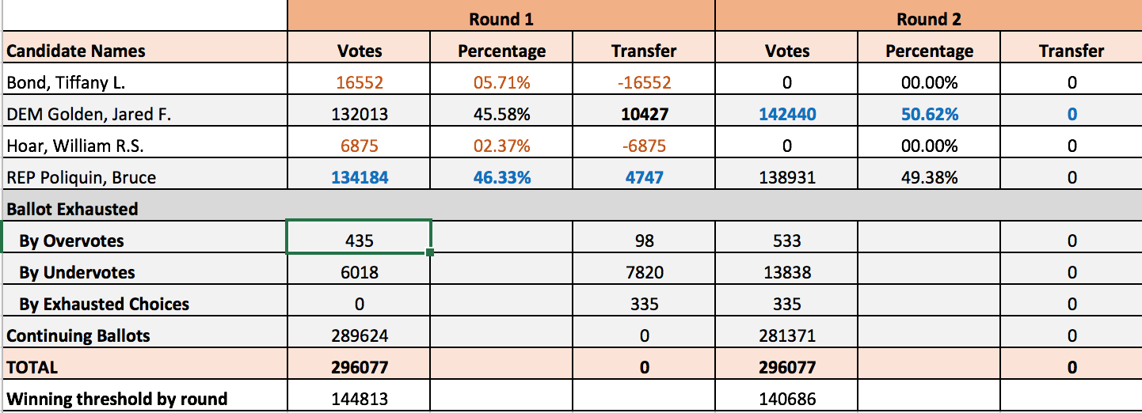Click the Ballot Exhausted section row
The width and height of the screenshot is (1142, 413).
[571, 207]
